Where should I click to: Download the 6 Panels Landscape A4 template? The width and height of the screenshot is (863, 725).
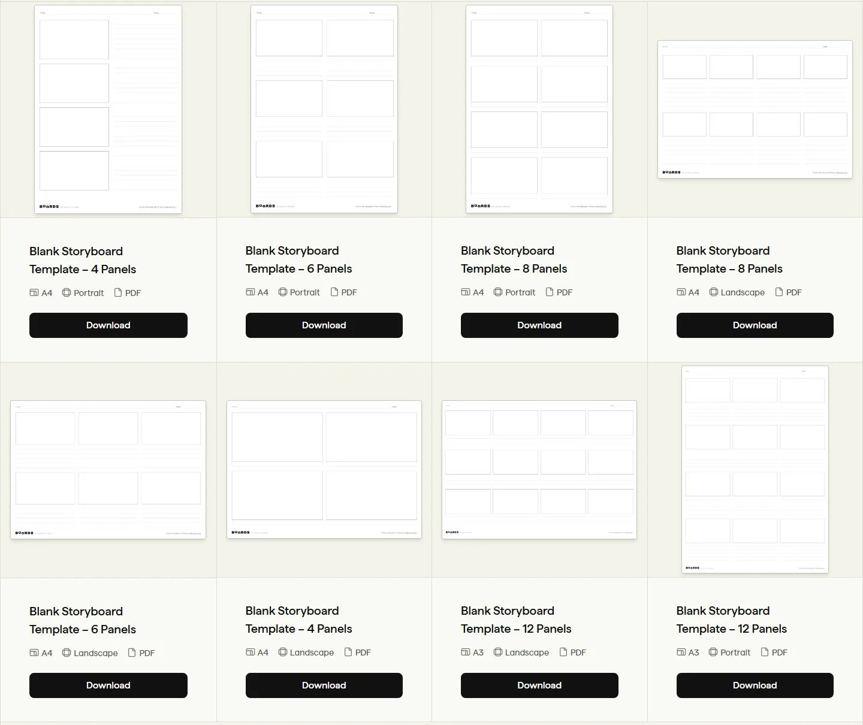pos(108,685)
